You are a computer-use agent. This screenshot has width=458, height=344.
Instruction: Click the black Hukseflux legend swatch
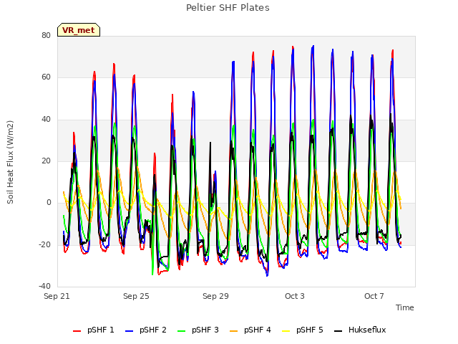click(x=338, y=331)
